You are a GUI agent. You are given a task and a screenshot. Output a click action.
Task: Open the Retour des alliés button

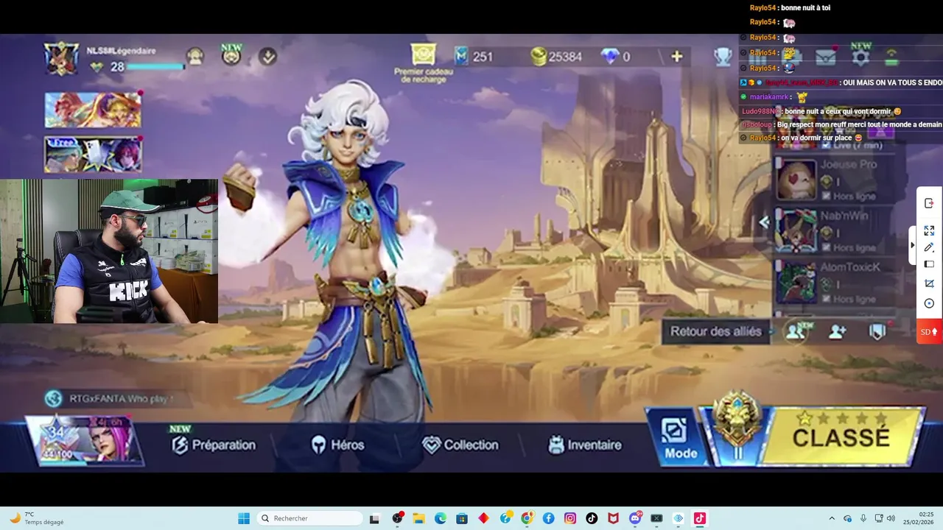coord(715,331)
